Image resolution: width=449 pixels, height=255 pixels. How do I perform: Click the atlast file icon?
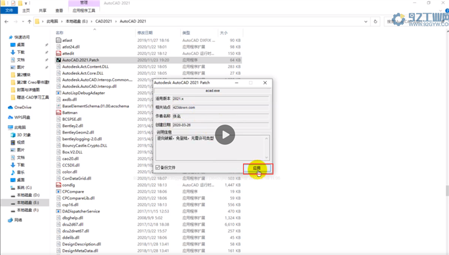click(x=59, y=40)
